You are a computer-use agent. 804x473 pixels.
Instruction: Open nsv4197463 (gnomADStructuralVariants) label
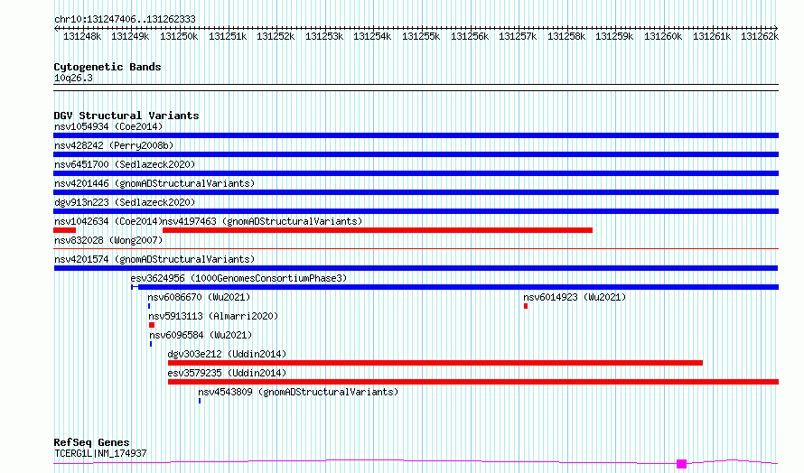point(263,221)
